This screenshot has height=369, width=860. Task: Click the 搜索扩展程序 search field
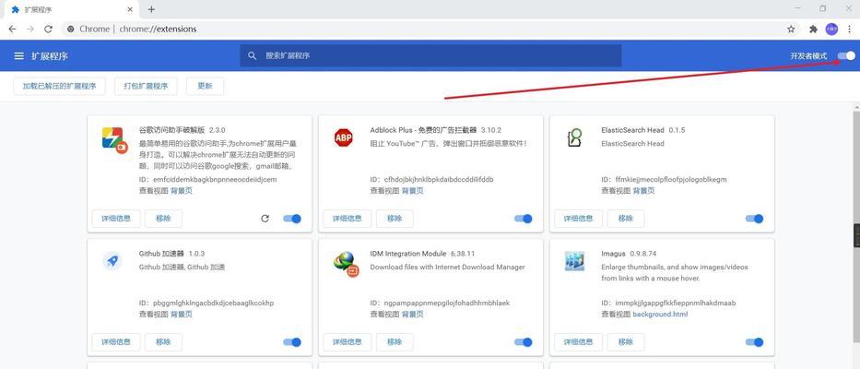coord(430,55)
